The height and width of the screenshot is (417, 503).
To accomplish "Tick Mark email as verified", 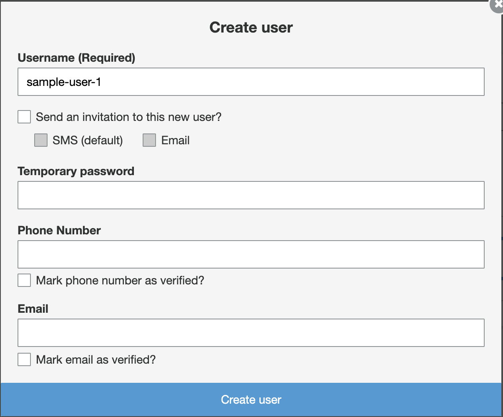I will (x=24, y=359).
